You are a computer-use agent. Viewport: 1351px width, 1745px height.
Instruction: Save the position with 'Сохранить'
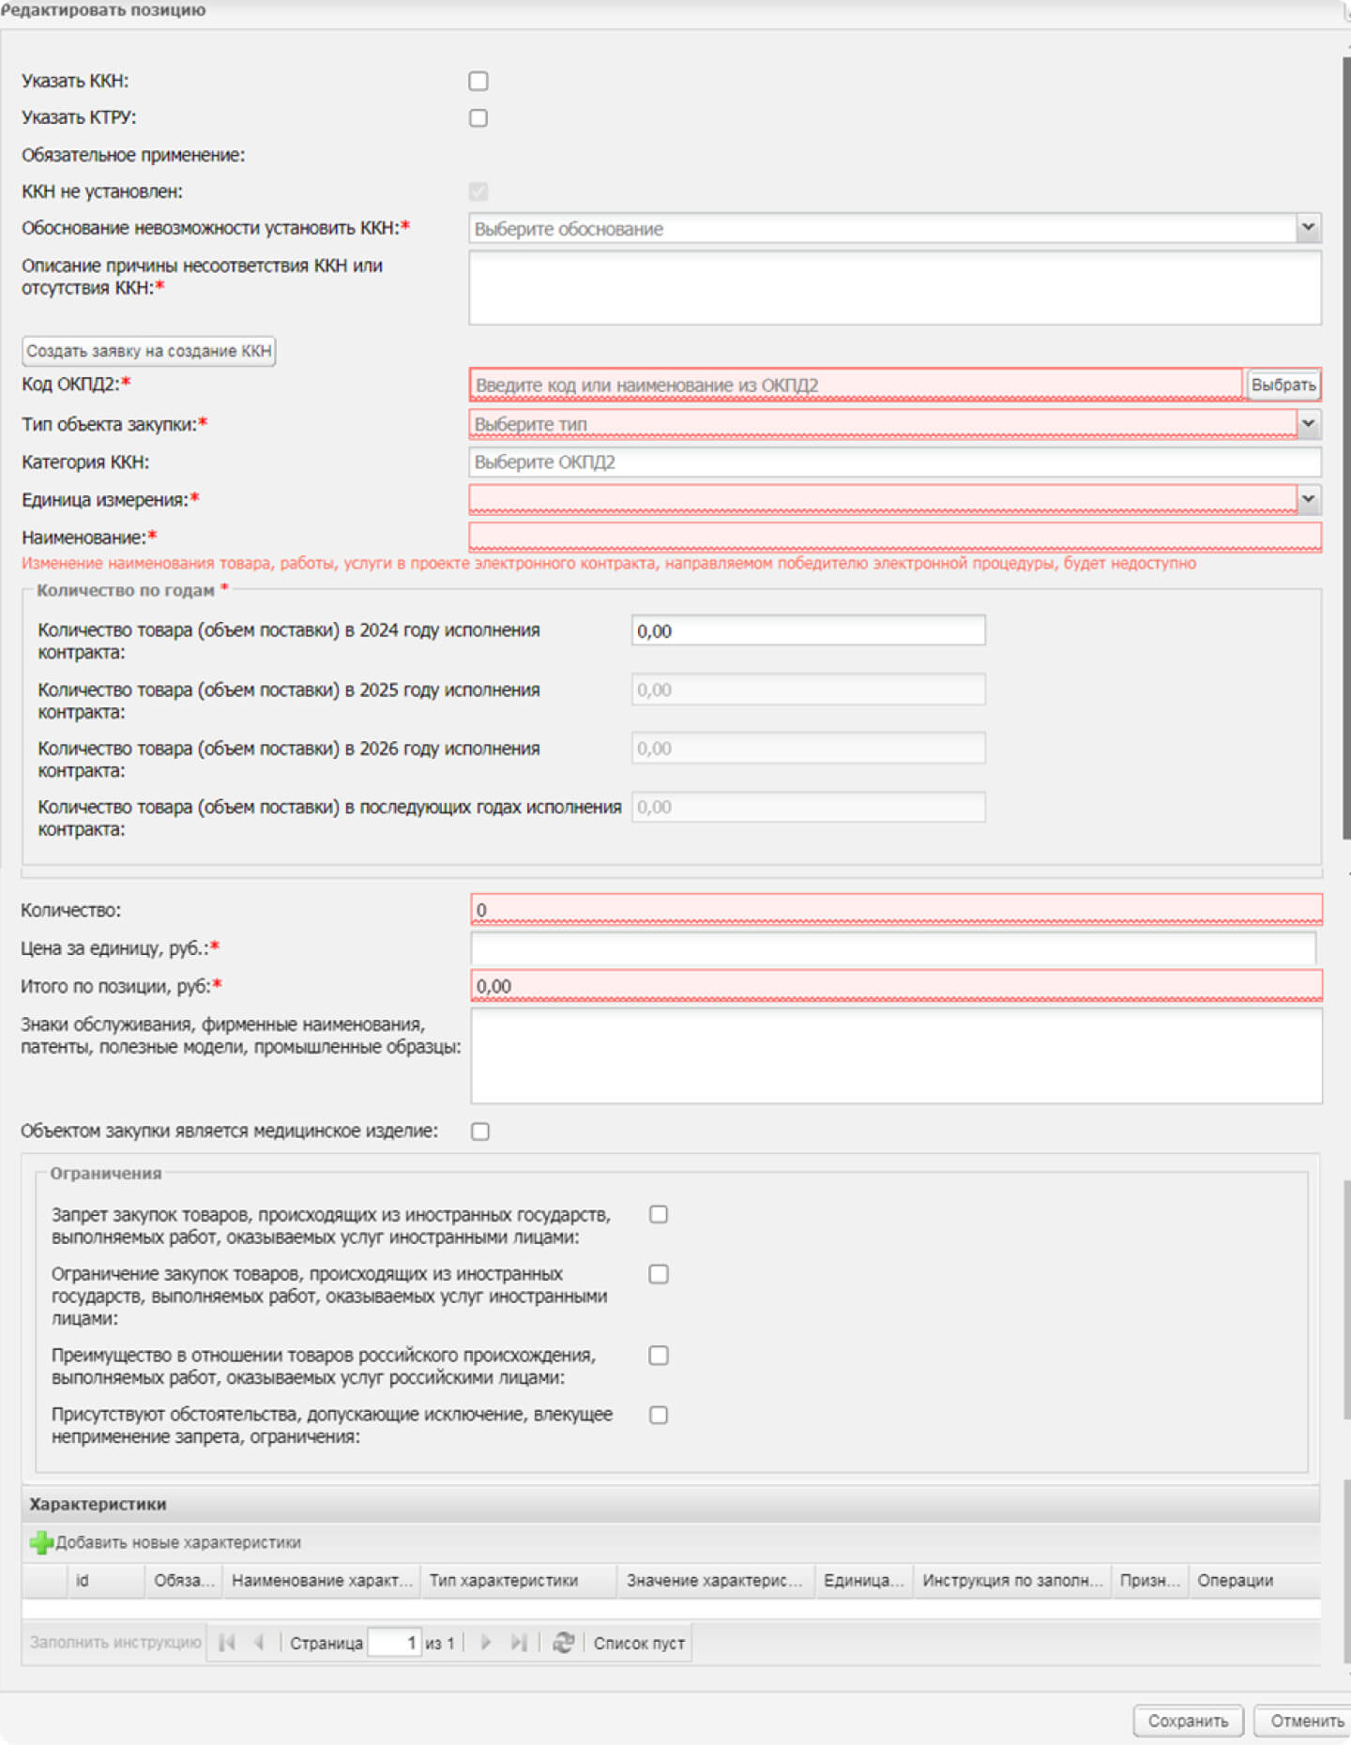click(x=1188, y=1721)
